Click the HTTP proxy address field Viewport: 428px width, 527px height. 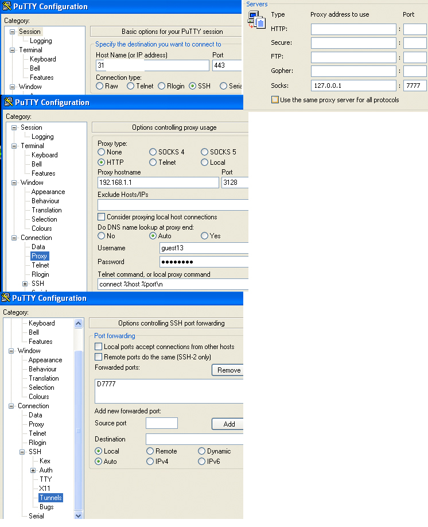coord(353,29)
